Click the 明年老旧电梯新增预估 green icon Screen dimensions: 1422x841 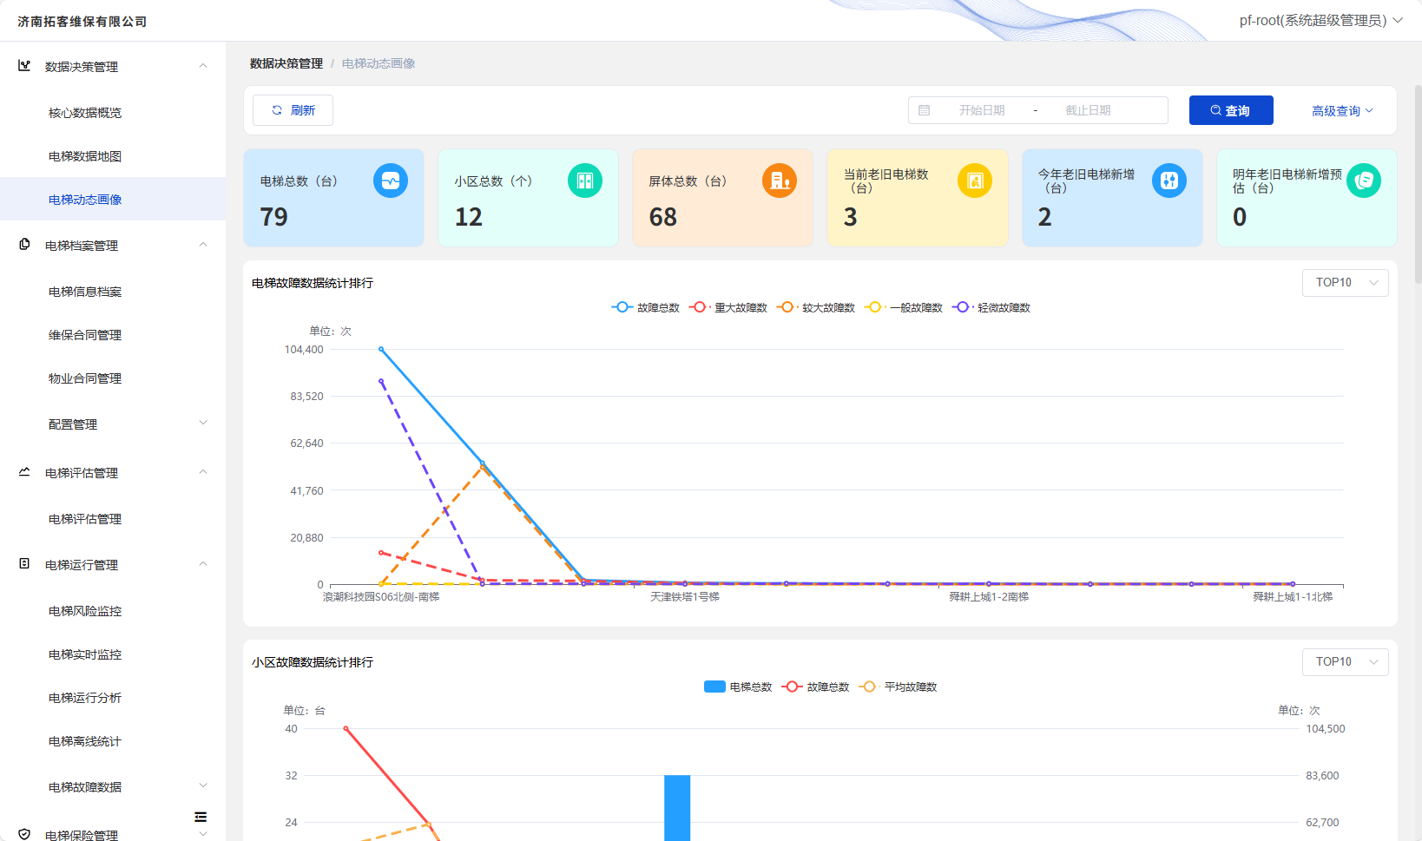(1364, 181)
